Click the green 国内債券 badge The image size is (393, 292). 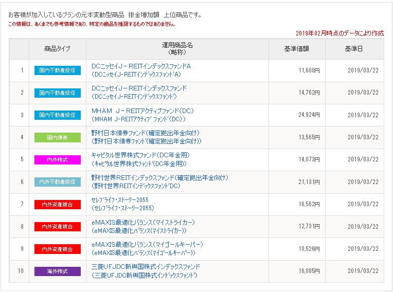(x=58, y=137)
